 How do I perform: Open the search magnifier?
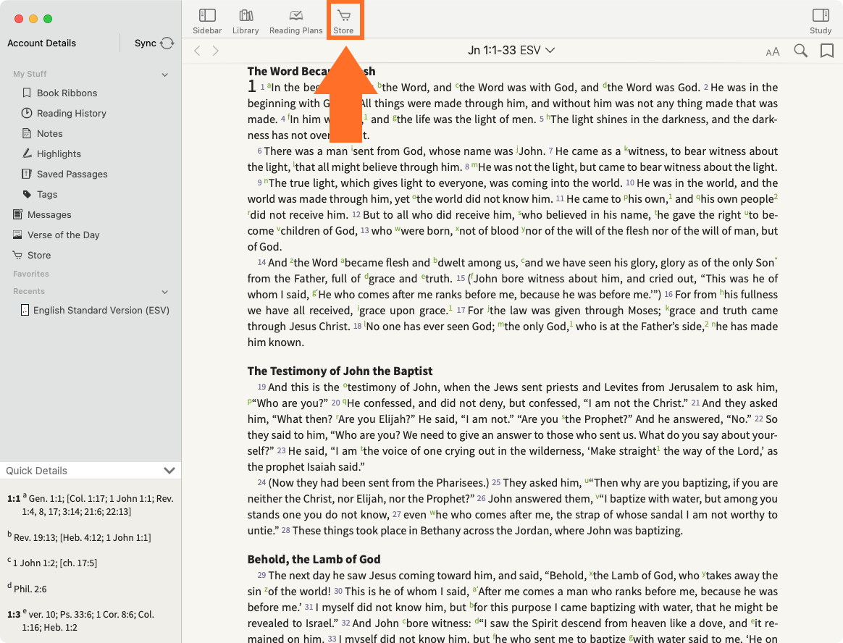coord(800,51)
